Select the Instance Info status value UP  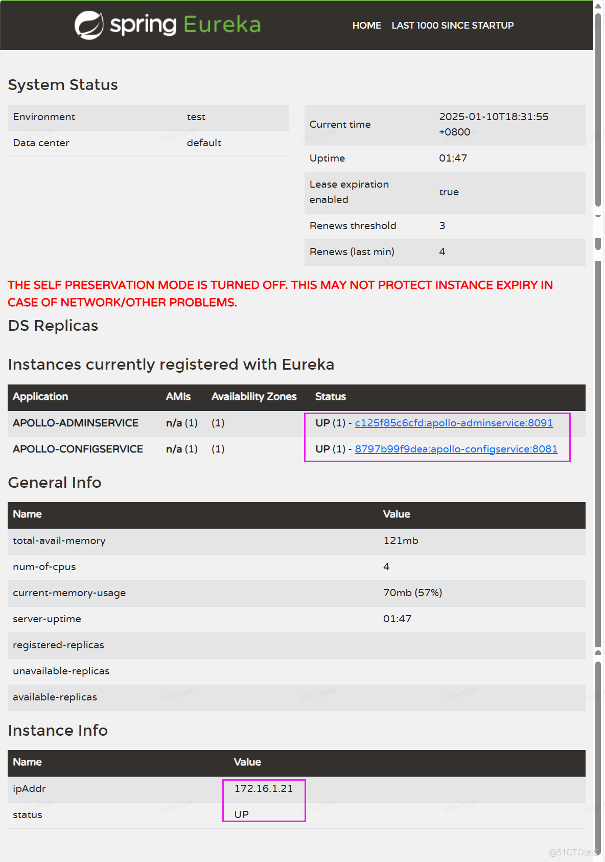pos(241,814)
